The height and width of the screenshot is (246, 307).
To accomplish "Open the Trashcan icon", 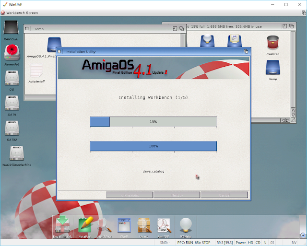I will [273, 42].
